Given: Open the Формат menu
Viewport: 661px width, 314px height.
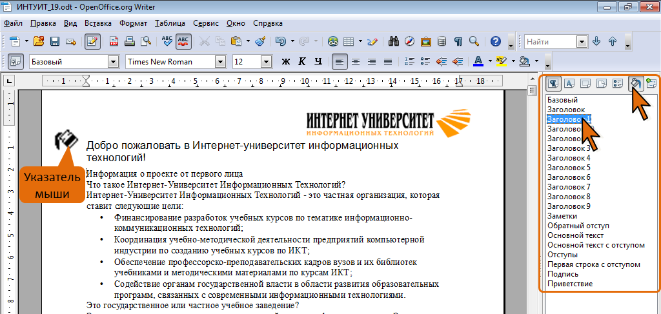Looking at the screenshot, I should [133, 23].
